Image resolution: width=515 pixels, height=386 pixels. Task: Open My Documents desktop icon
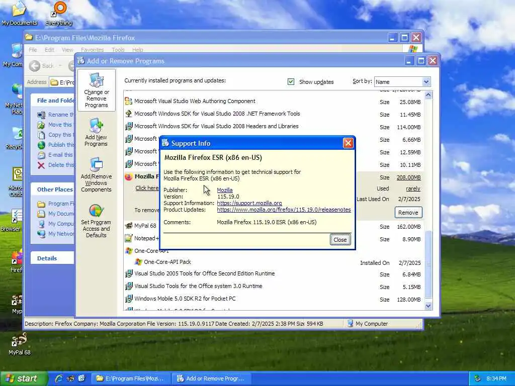pos(19,13)
